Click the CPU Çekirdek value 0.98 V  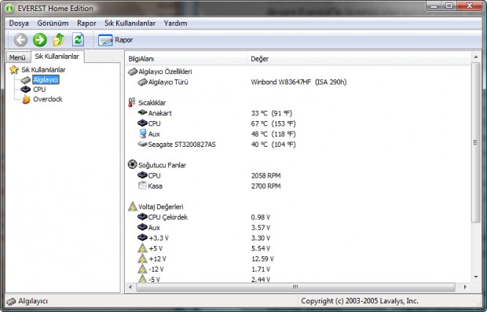(x=261, y=217)
